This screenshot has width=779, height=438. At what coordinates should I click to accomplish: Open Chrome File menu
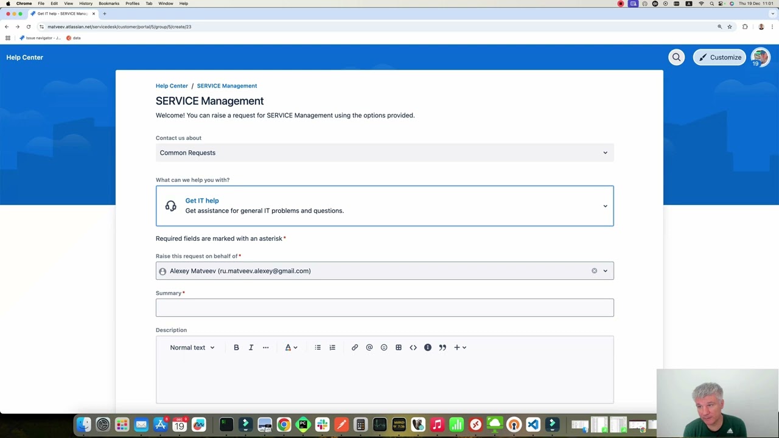click(41, 4)
